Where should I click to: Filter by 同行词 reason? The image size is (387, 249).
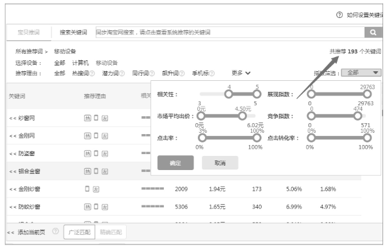pyautogui.click(x=140, y=73)
